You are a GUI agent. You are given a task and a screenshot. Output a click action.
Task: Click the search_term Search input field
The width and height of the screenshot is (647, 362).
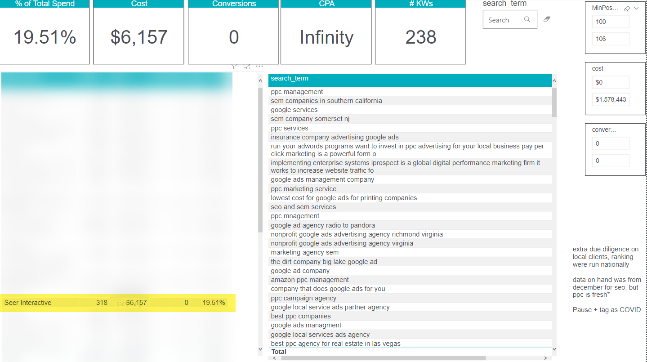[504, 20]
